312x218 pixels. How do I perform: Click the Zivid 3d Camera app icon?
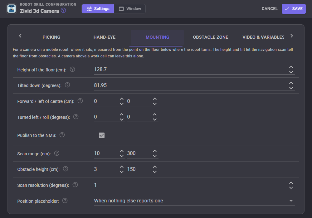point(12,9)
